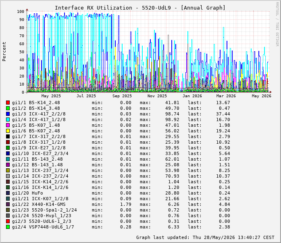Select legend label gi1/10 ICX-E27_2/3/4

click(40, 153)
